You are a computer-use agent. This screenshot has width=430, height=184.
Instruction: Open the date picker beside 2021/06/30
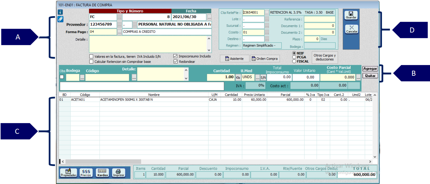pos(209,17)
